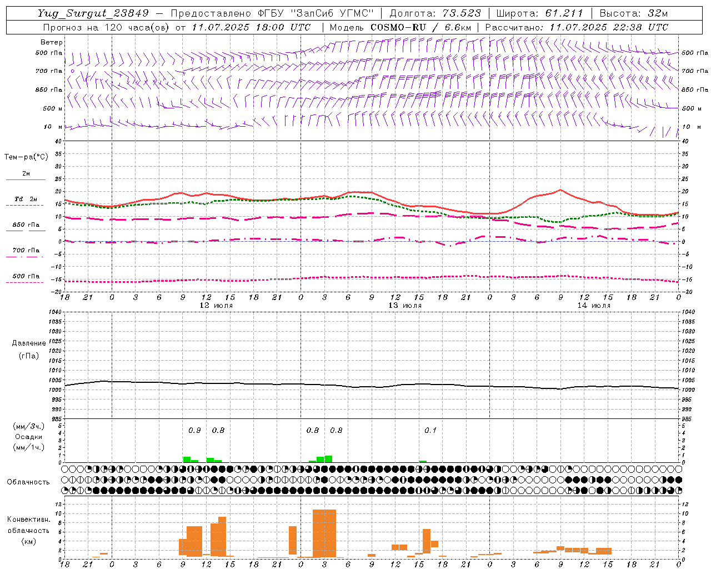The image size is (711, 569).
Task: Click the Давление pressure panel label
Action: 29,343
